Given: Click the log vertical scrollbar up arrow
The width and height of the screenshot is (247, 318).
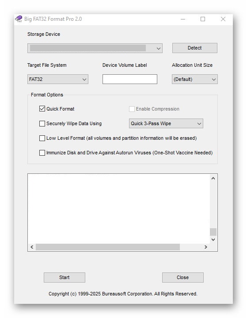Looking at the screenshot, I should tap(213, 178).
